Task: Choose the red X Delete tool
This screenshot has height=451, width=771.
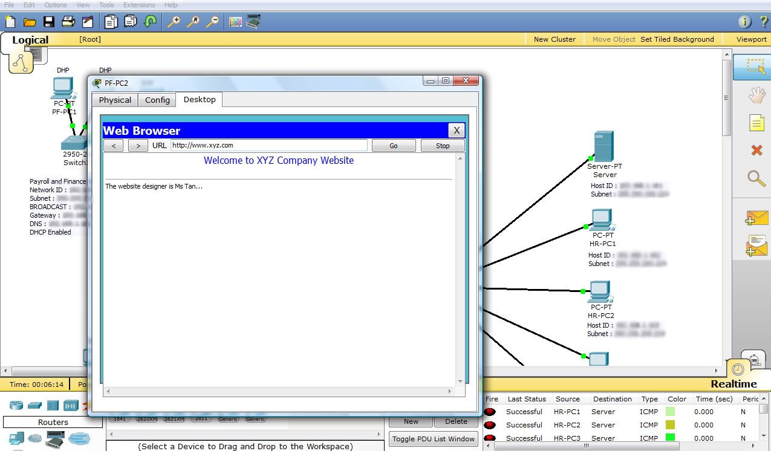Action: (x=756, y=150)
